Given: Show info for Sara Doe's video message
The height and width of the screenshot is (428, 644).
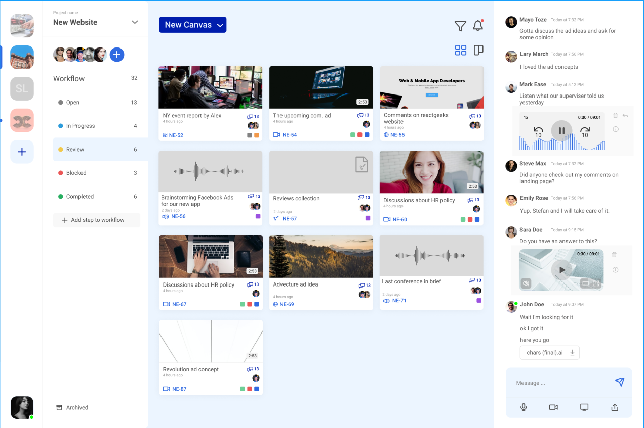Looking at the screenshot, I should [x=615, y=270].
